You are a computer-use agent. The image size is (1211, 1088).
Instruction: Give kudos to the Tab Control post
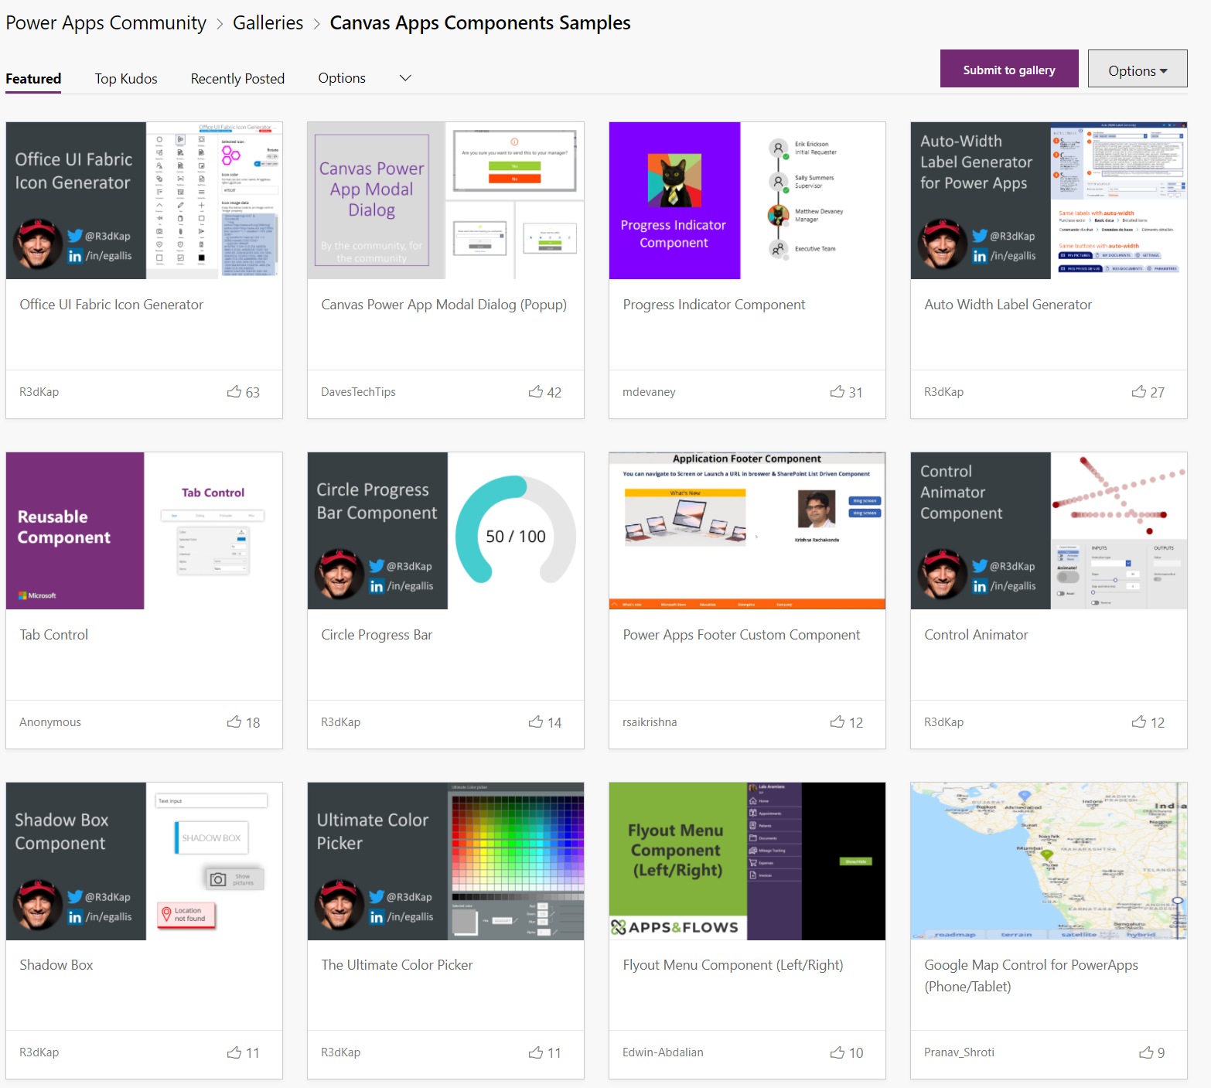click(x=234, y=721)
